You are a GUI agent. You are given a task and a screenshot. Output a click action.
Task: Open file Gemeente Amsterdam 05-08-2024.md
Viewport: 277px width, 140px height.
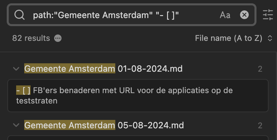pyautogui.click(x=104, y=125)
